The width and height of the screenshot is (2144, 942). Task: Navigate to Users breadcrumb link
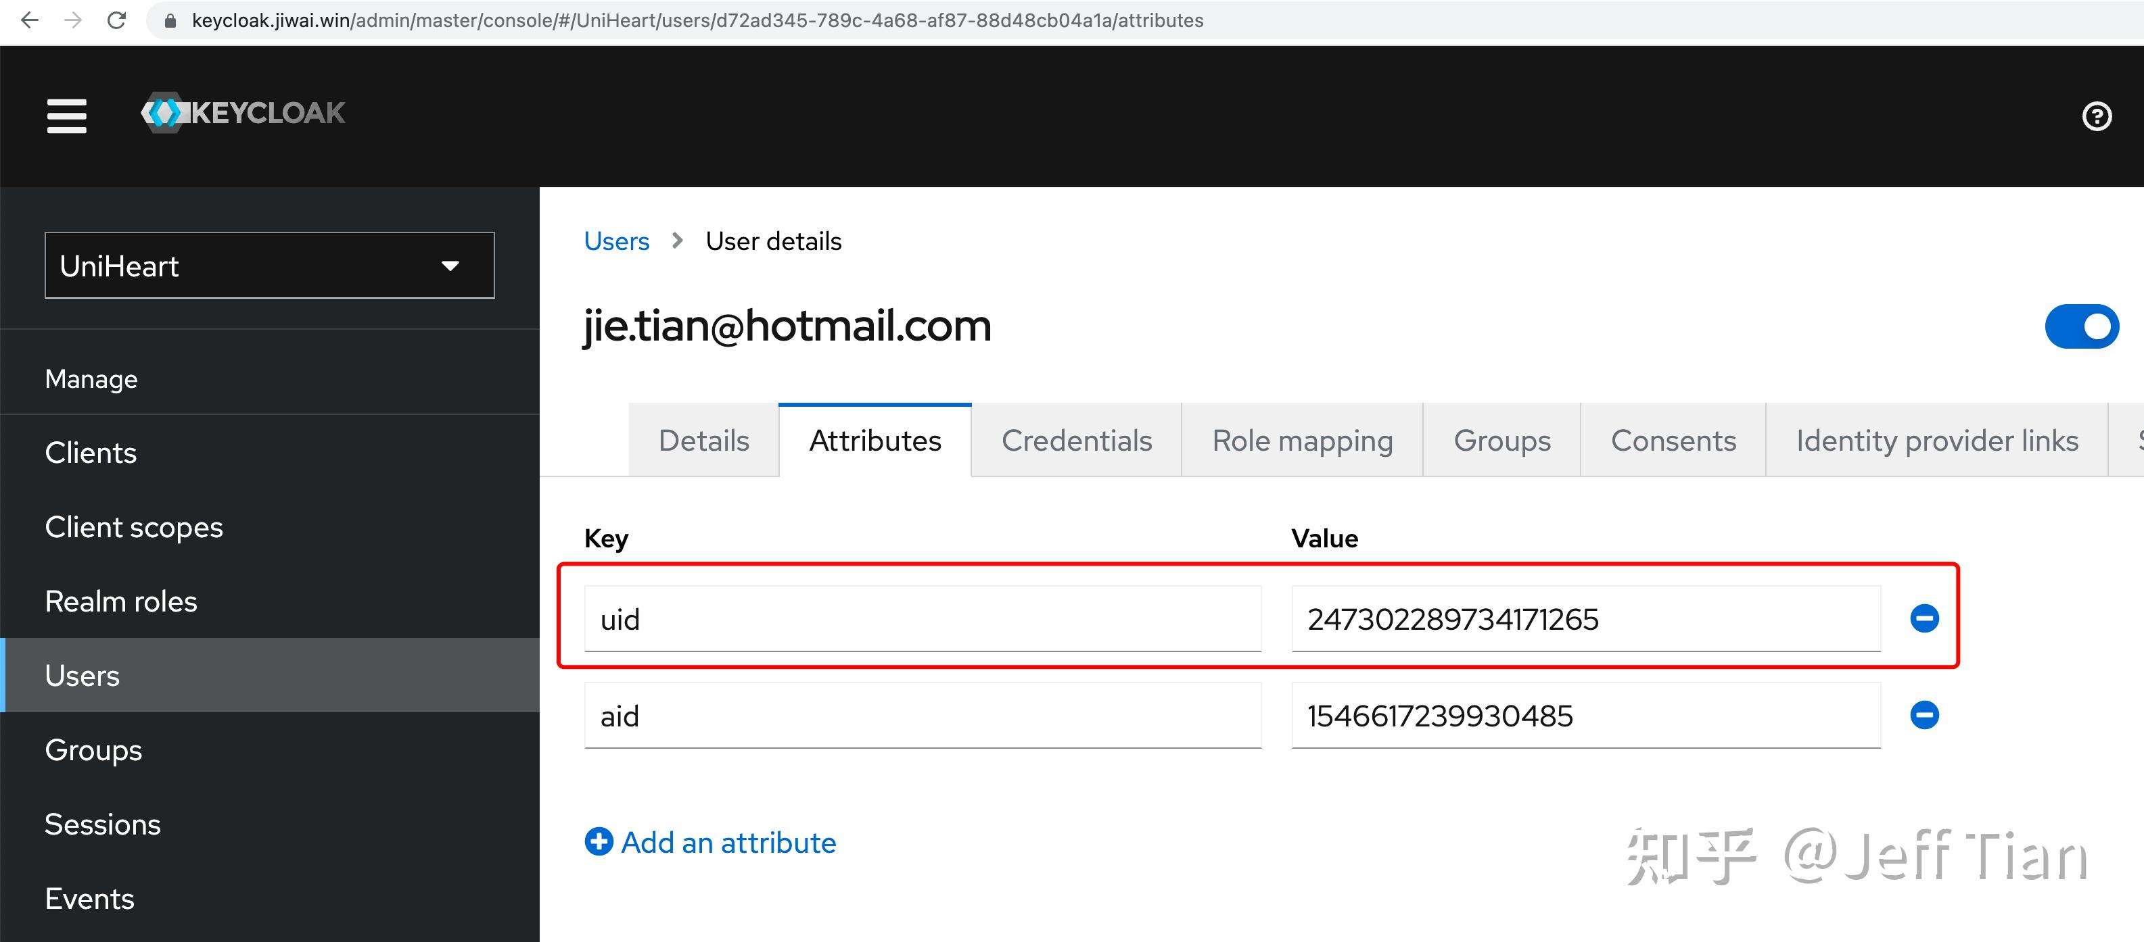[616, 241]
